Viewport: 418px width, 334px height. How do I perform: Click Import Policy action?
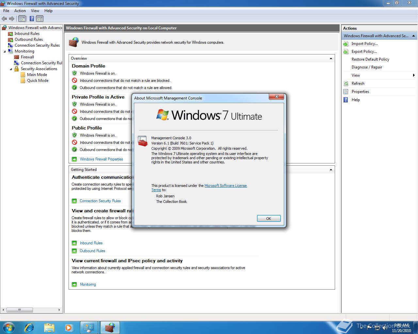(x=364, y=44)
